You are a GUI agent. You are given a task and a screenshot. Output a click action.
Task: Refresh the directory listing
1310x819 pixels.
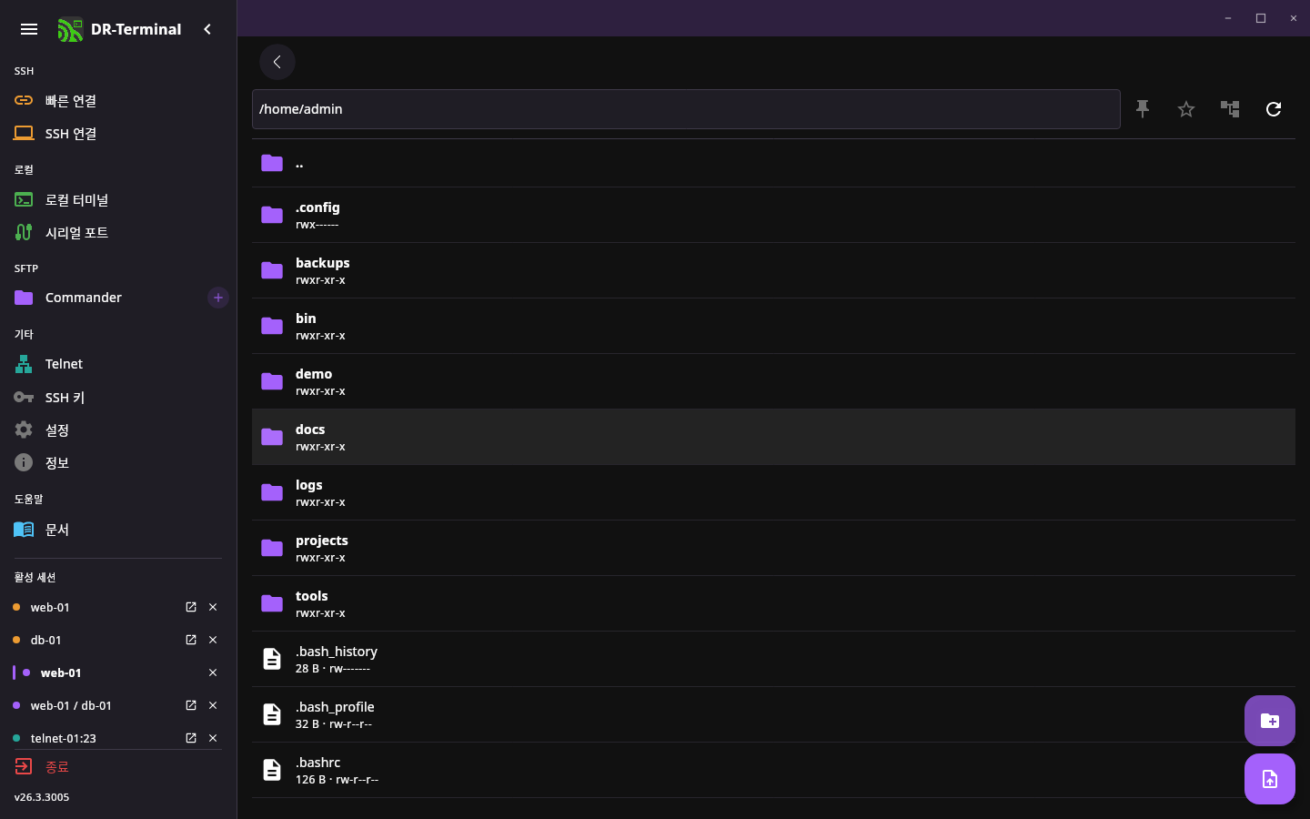[1274, 109]
